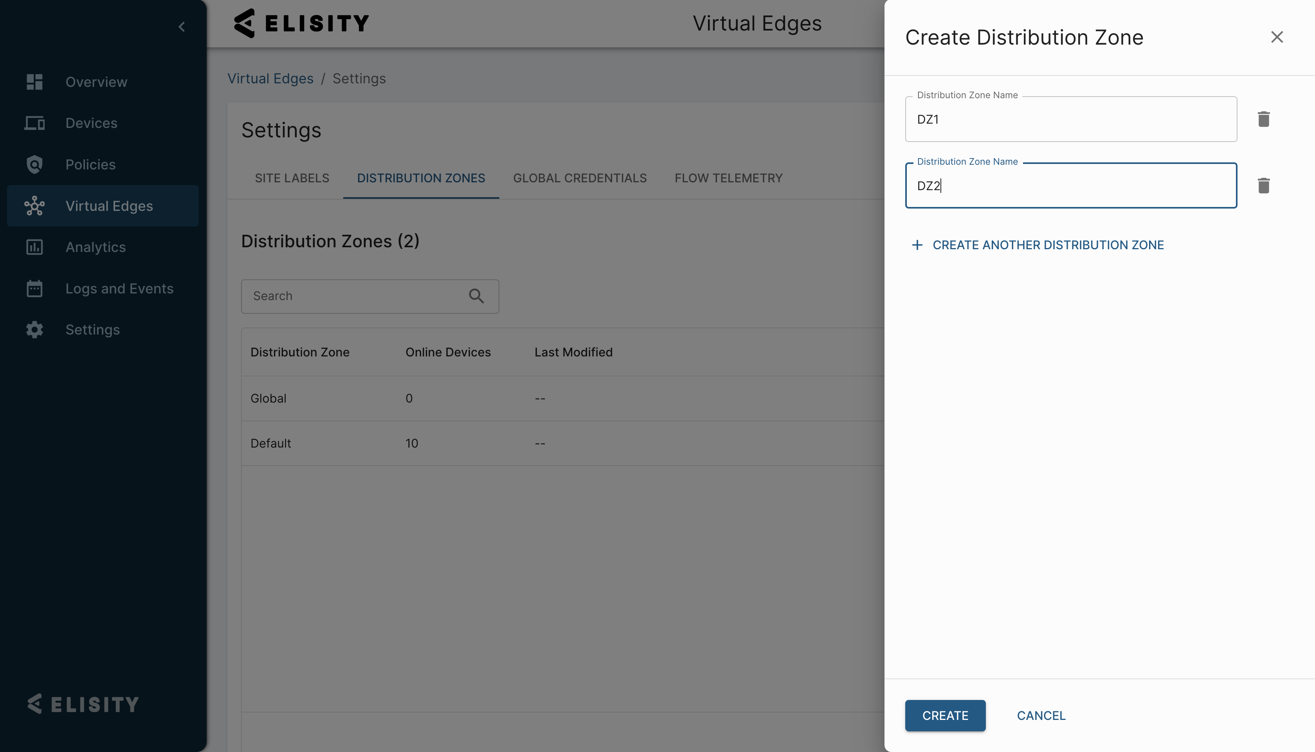Screen dimensions: 1315x752
Task: Collapse the sidebar with the chevron arrow
Action: 181,27
